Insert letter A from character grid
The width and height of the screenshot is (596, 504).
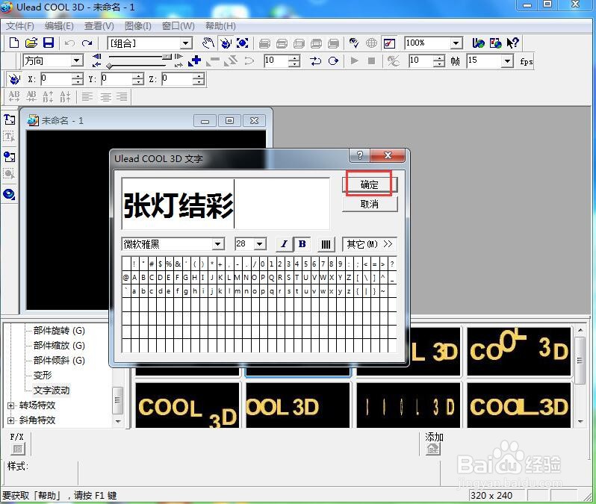click(x=134, y=278)
